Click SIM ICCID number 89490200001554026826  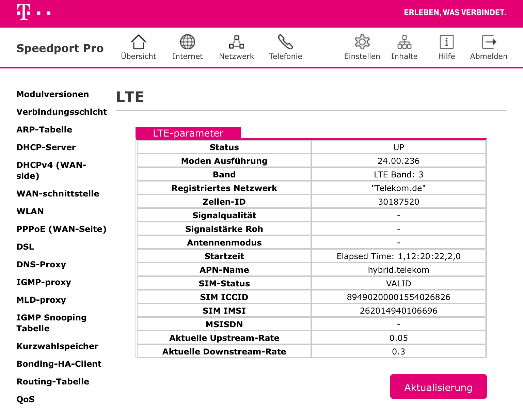[398, 297]
